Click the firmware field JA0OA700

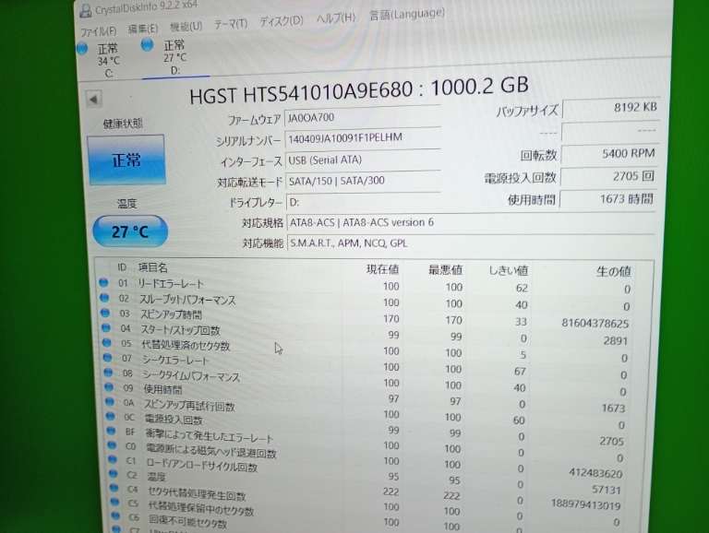pyautogui.click(x=362, y=117)
